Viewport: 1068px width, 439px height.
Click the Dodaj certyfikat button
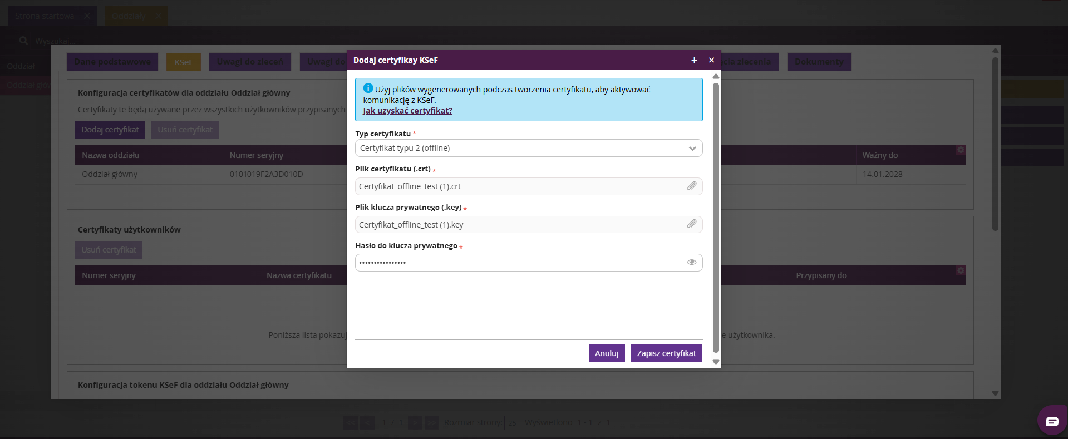pyautogui.click(x=110, y=130)
